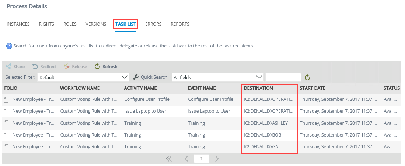This screenshot has width=405, height=166.
Task: Open the Quick Search fields dropdown
Action: coord(218,77)
